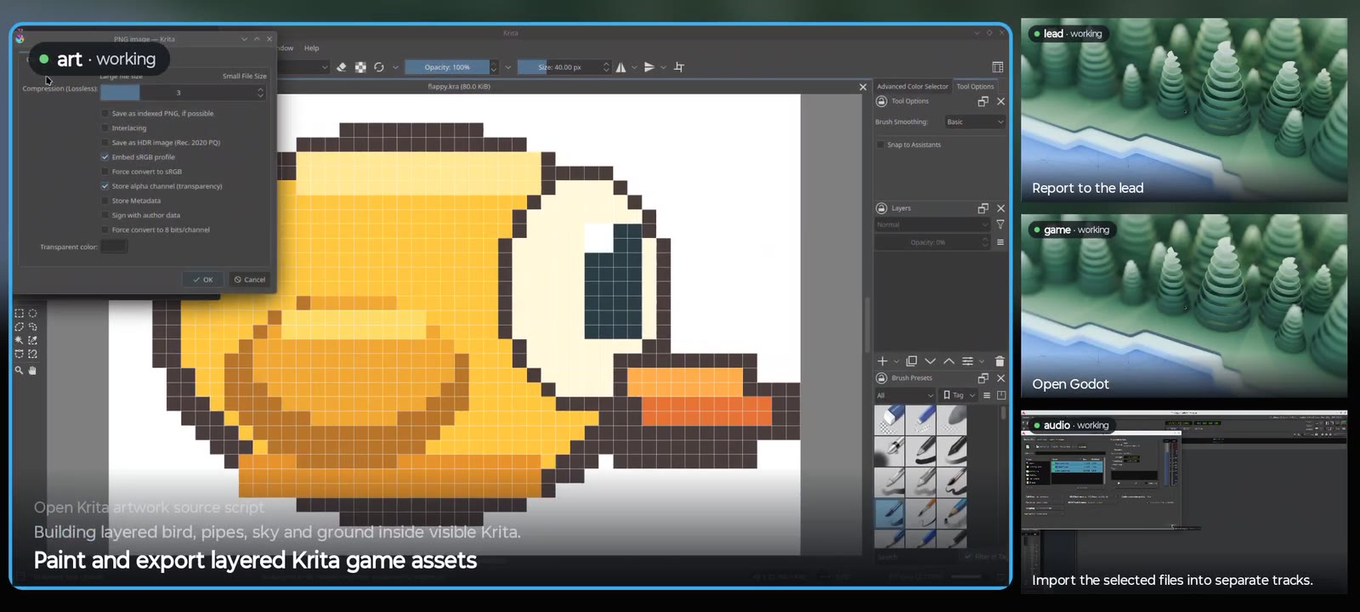Click Cancel in PNG export dialog
This screenshot has width=1360, height=612.
250,280
